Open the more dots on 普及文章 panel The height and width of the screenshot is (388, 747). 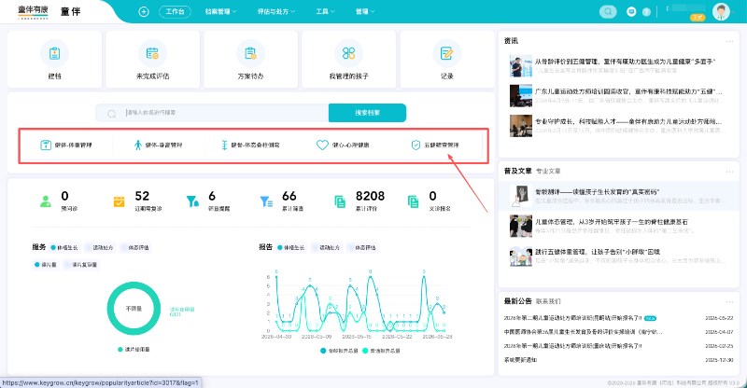point(729,172)
